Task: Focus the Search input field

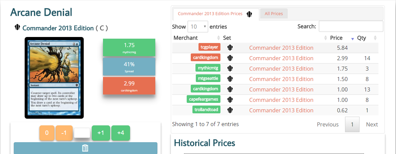Action: point(351,26)
